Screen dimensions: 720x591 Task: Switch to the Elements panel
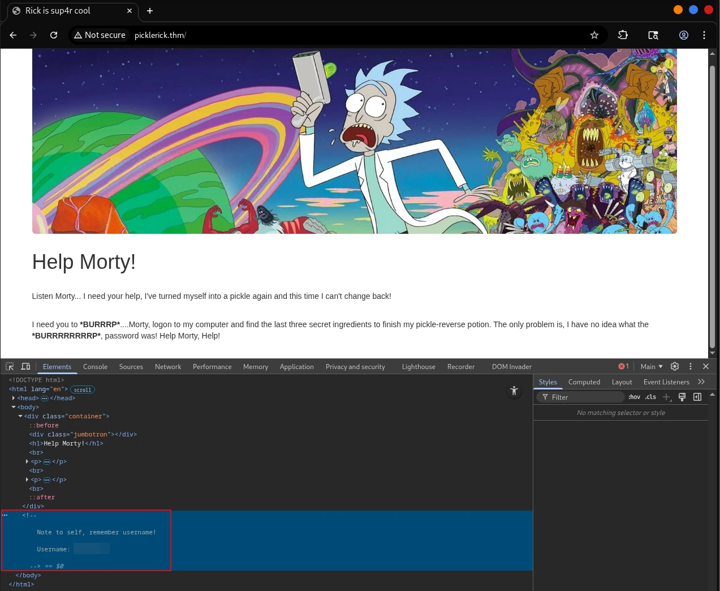57,367
